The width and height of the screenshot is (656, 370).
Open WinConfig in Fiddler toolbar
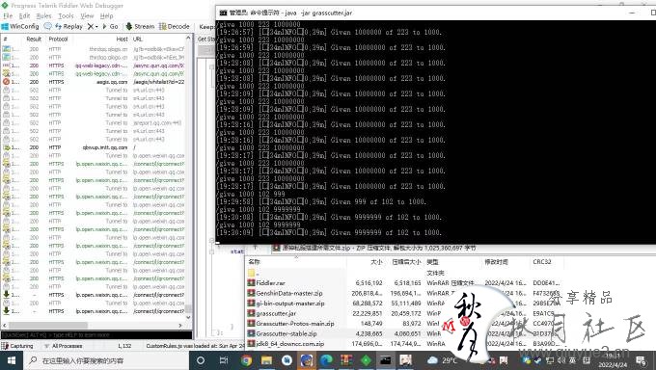click(x=20, y=26)
